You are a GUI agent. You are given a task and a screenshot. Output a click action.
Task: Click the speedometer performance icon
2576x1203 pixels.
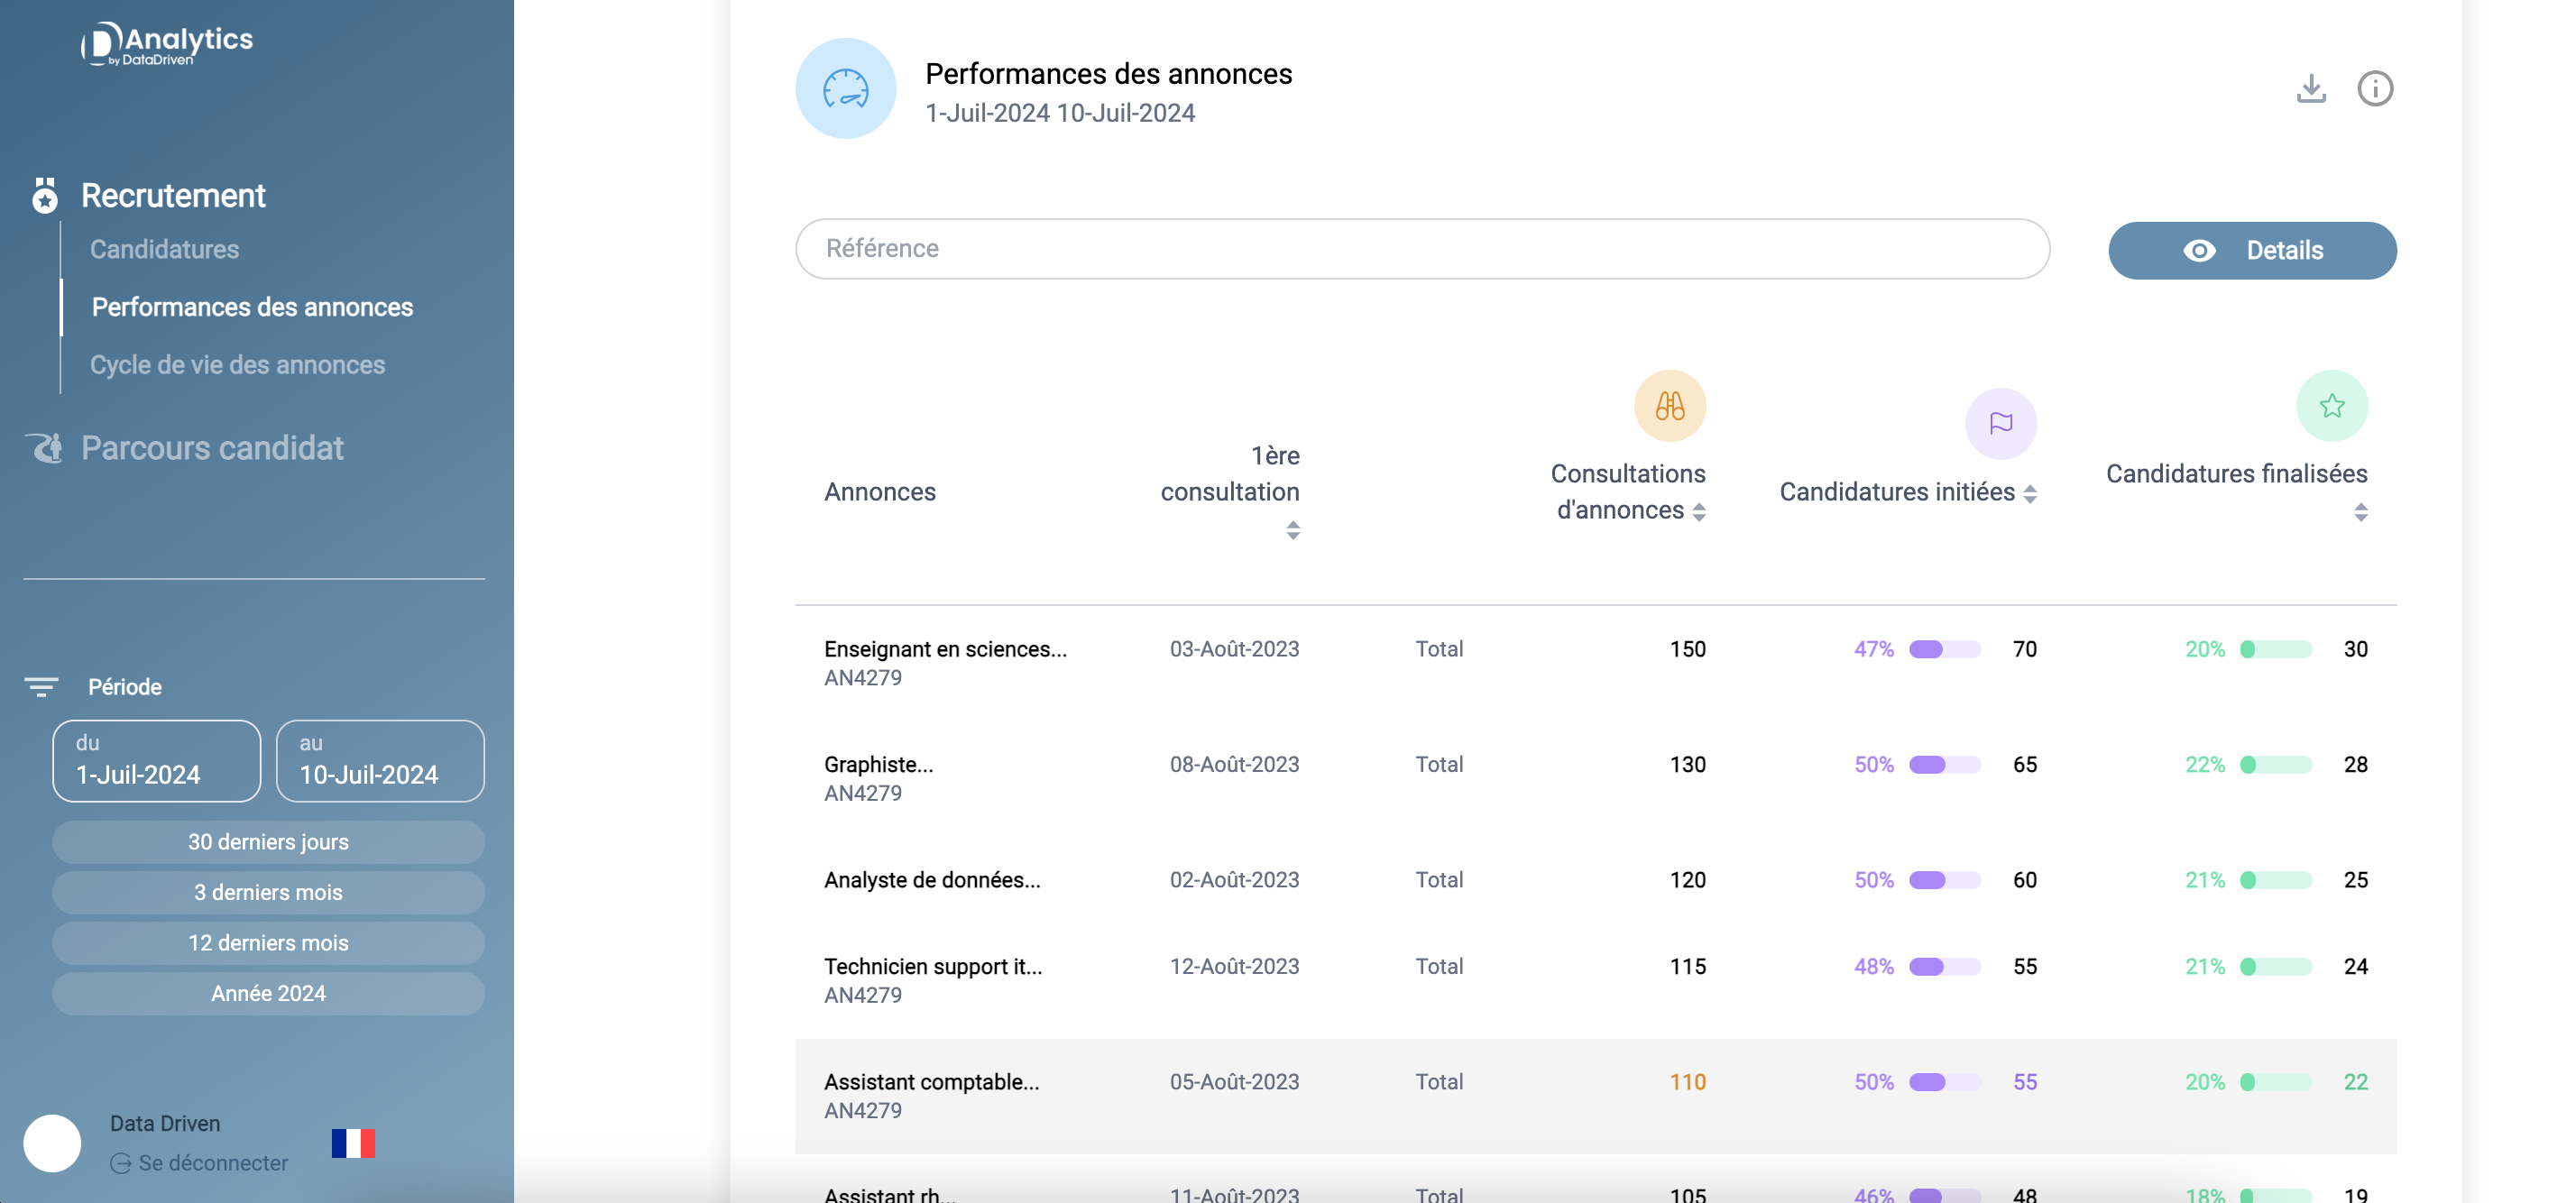coord(845,89)
